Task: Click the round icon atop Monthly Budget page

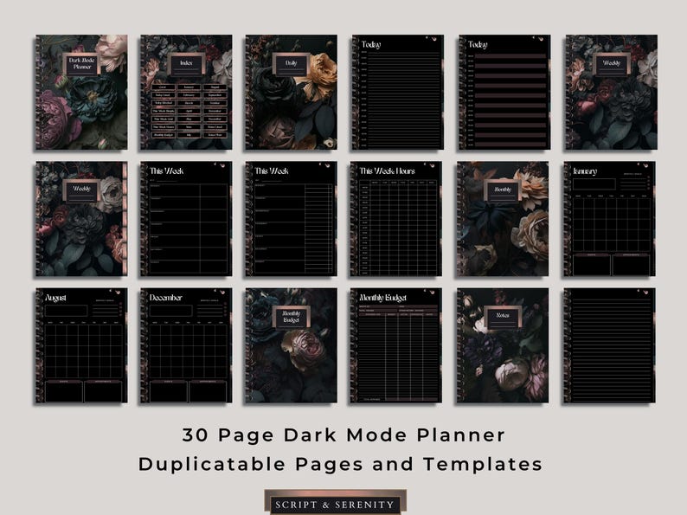Action: (432, 293)
